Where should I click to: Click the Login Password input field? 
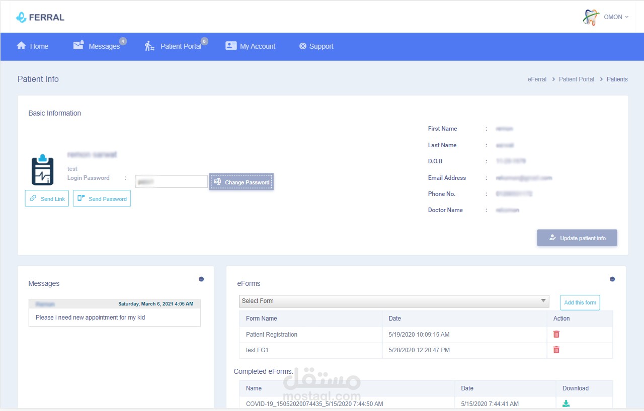coord(172,181)
